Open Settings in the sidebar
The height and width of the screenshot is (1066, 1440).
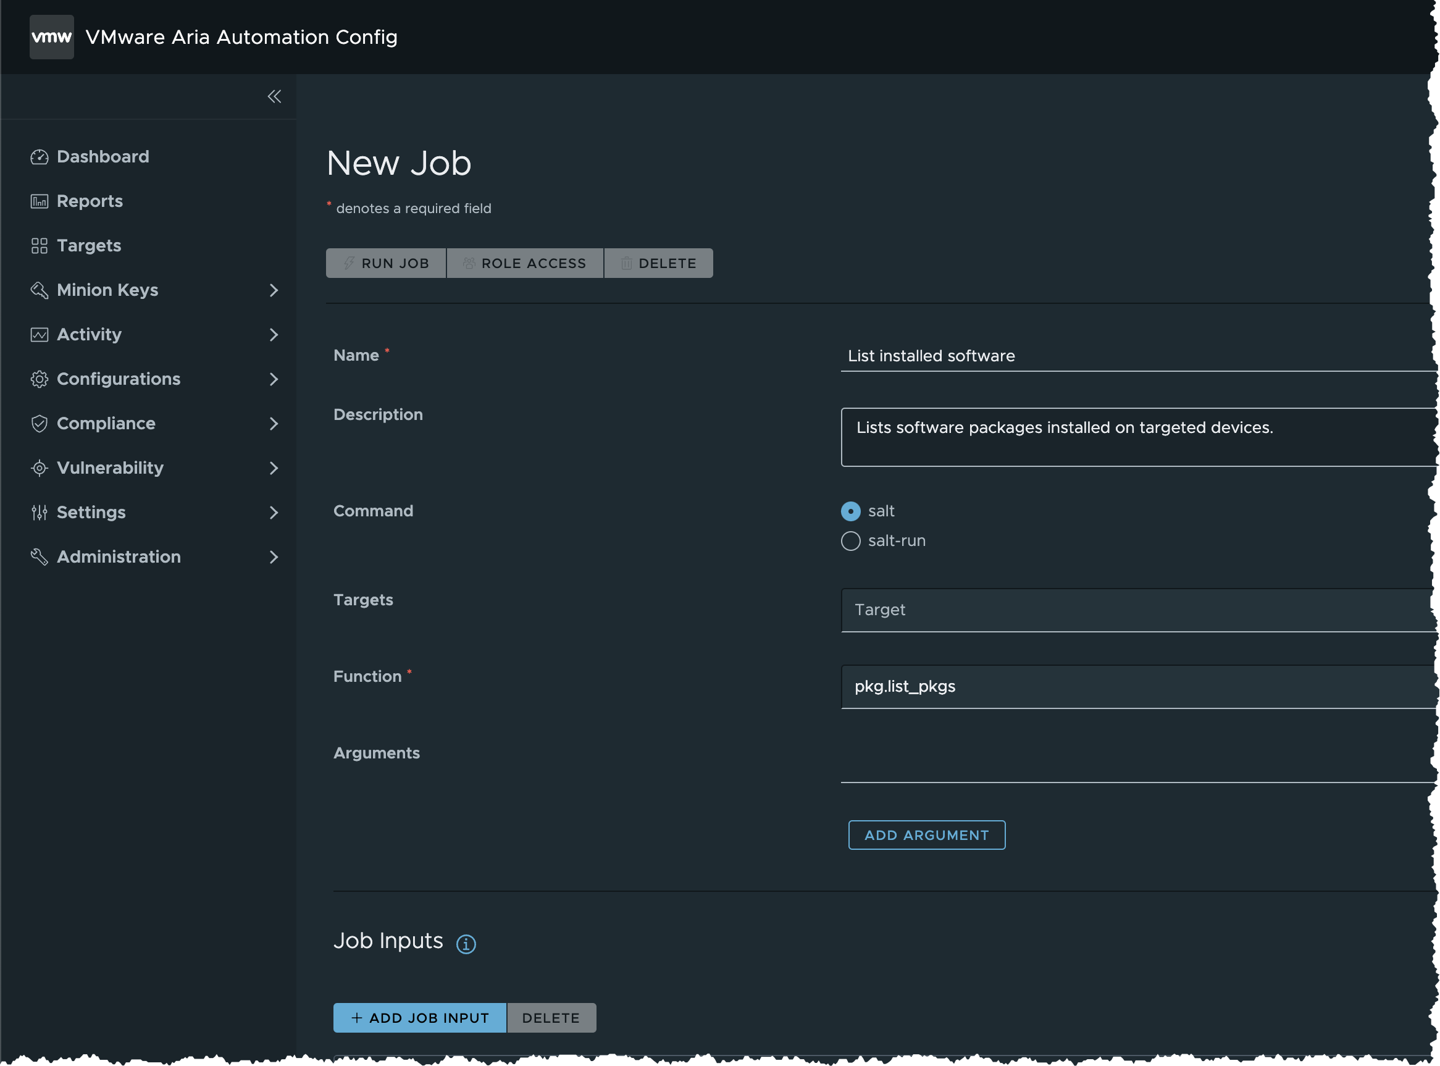91,513
